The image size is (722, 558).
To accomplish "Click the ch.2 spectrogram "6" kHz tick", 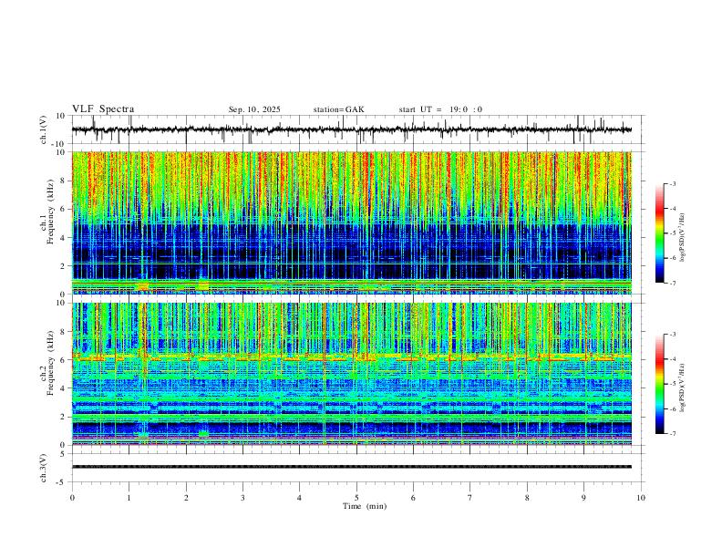I will pyautogui.click(x=63, y=360).
